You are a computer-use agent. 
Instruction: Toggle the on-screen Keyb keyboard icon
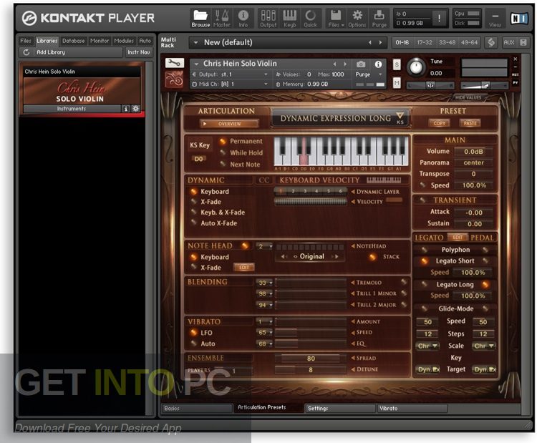290,19
